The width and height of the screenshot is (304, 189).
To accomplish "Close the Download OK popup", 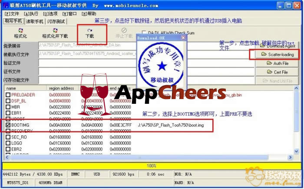I will 183,38.
